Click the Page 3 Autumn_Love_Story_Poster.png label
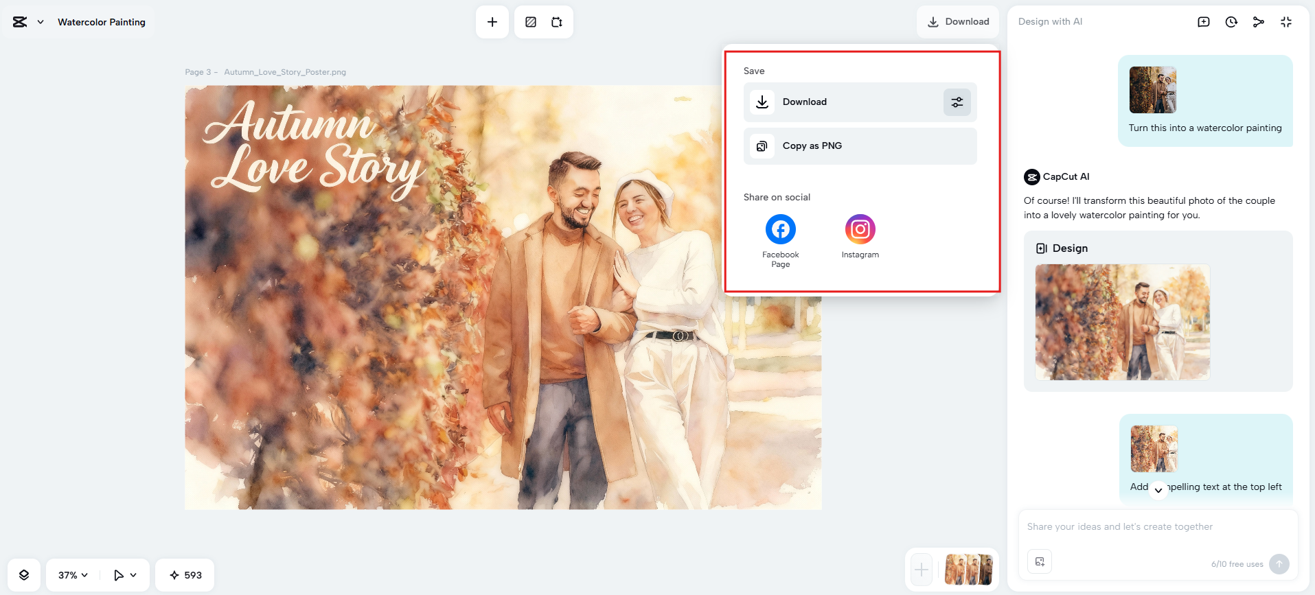The height and width of the screenshot is (595, 1315). click(265, 72)
